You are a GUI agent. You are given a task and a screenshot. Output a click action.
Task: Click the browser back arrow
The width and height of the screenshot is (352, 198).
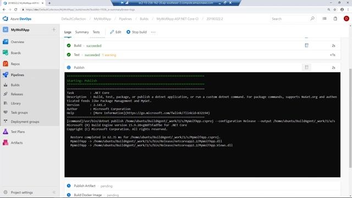(4, 9)
